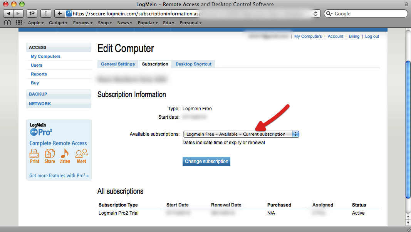Click the Log out link

pos(372,36)
